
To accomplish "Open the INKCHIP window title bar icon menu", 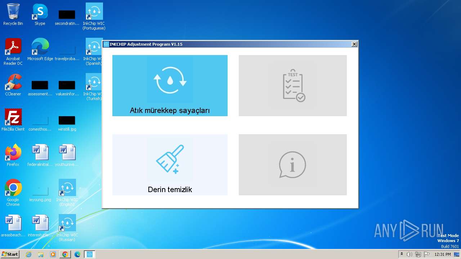I will pos(106,44).
